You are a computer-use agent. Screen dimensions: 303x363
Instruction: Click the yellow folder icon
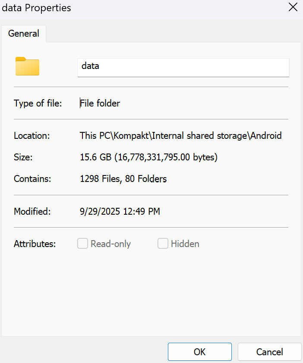pos(27,66)
